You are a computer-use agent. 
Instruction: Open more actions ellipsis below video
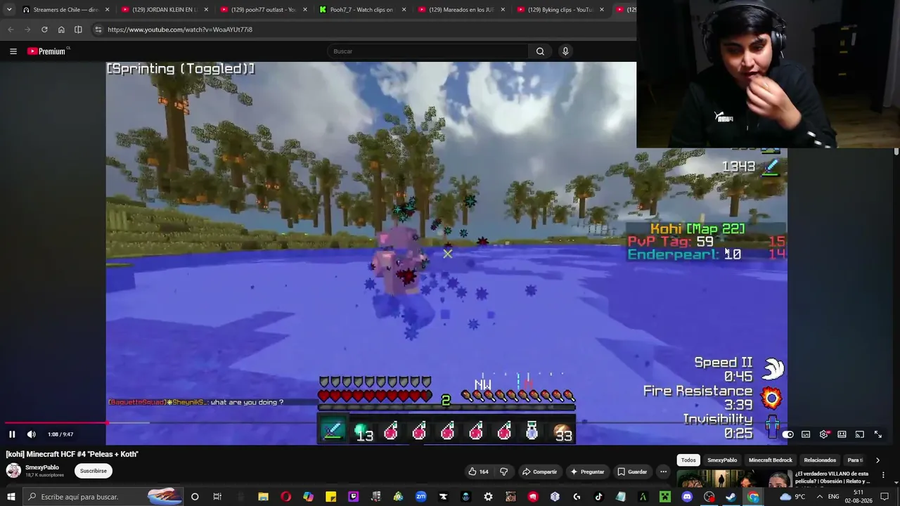[x=663, y=472]
